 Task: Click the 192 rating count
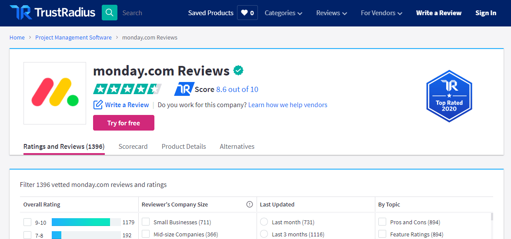tap(127, 236)
